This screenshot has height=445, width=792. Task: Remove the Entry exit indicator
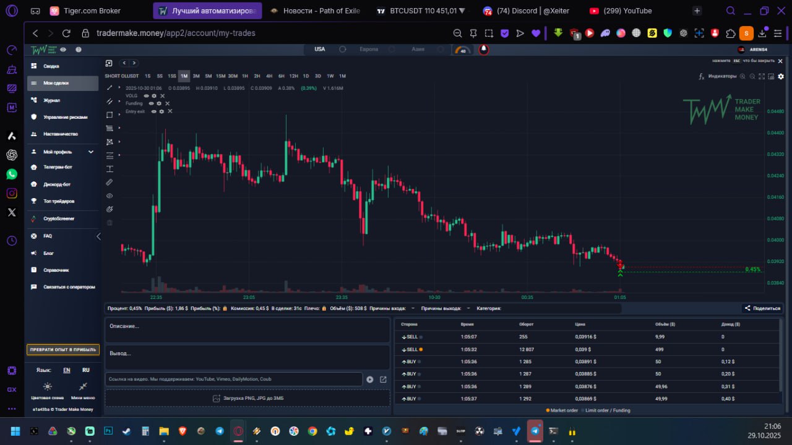click(x=170, y=111)
